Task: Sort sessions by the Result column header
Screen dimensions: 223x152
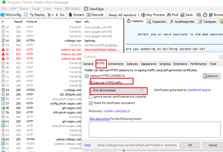Action: tap(18, 22)
